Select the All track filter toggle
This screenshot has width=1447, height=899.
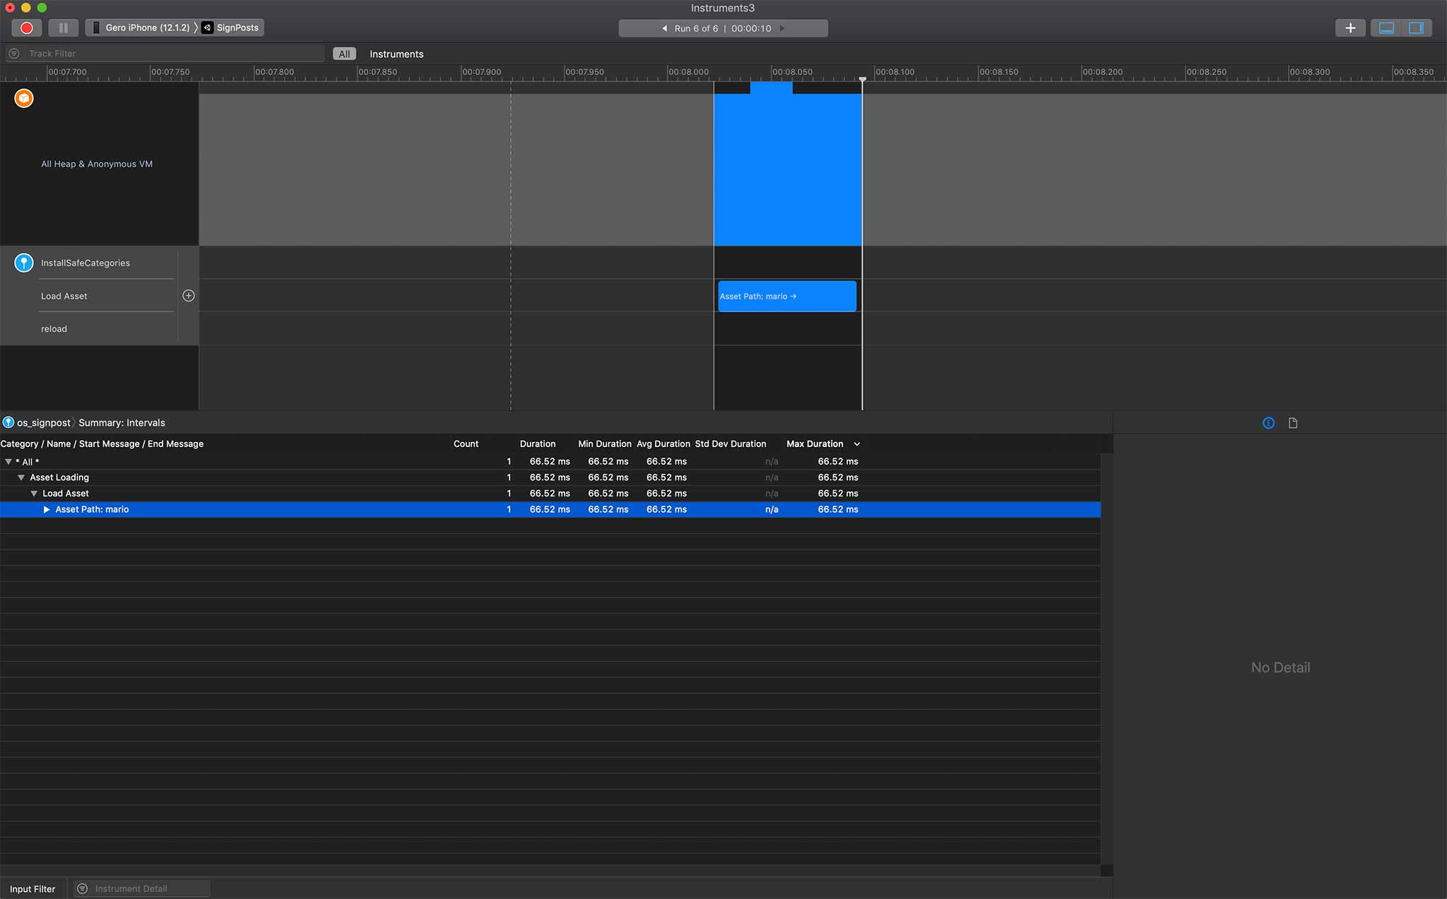pyautogui.click(x=344, y=54)
